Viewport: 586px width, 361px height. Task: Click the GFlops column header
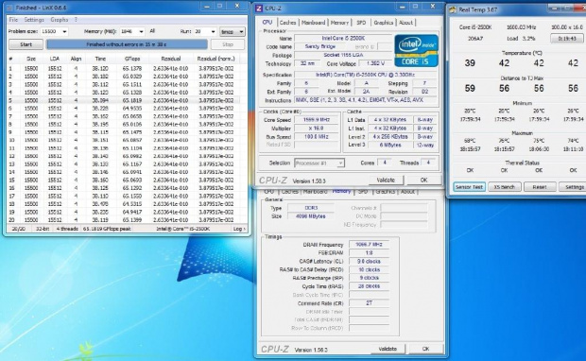tap(132, 59)
